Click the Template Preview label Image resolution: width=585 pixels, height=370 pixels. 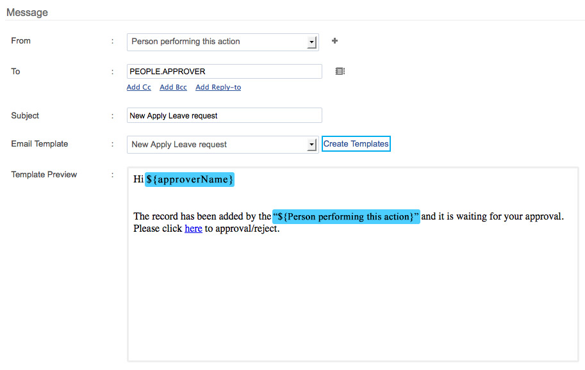[x=44, y=175]
